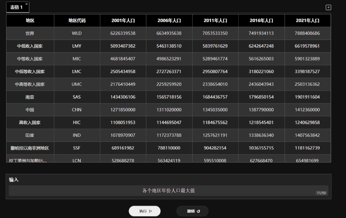Click the 中高等收入国家 row label
This screenshot has height=218, width=346.
(30, 84)
